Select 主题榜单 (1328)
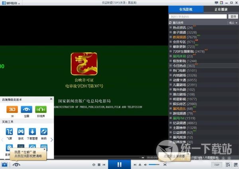The width and height of the screenshot is (239, 169). (185, 128)
